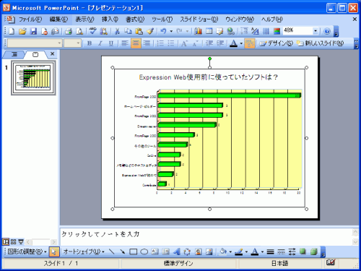Image resolution: width=361 pixels, height=271 pixels.
Task: Set text alignment to left
Action: [x=125, y=43]
